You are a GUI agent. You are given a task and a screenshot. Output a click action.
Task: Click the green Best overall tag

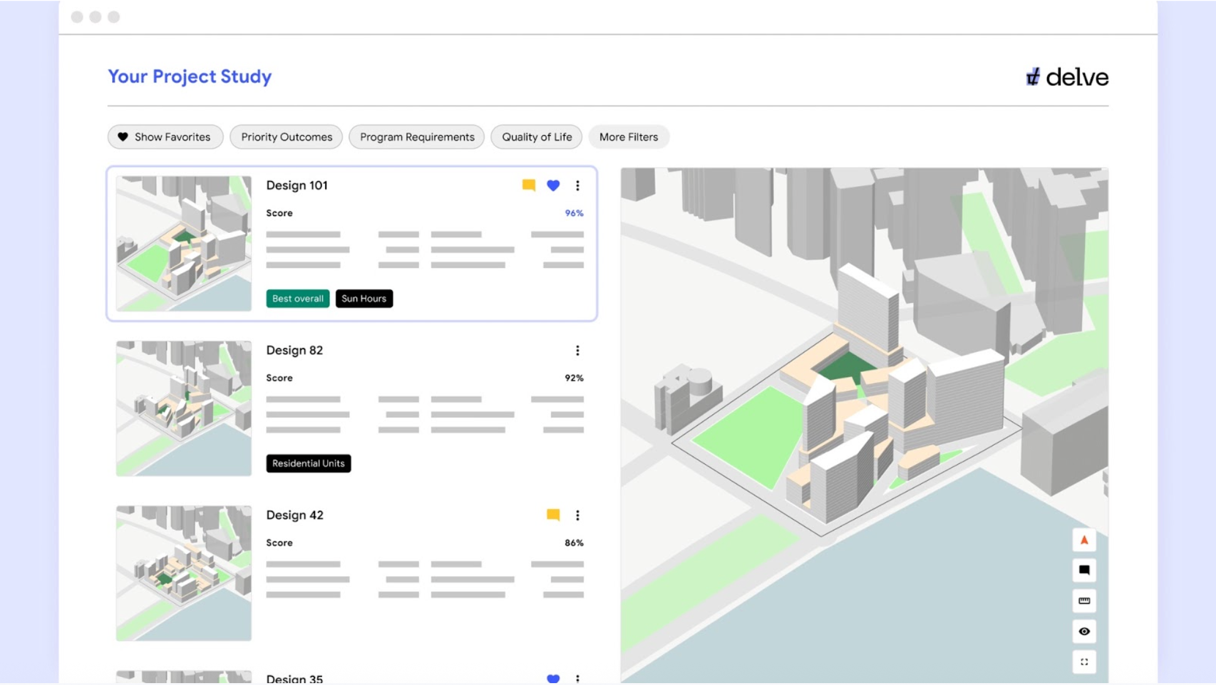coord(297,299)
